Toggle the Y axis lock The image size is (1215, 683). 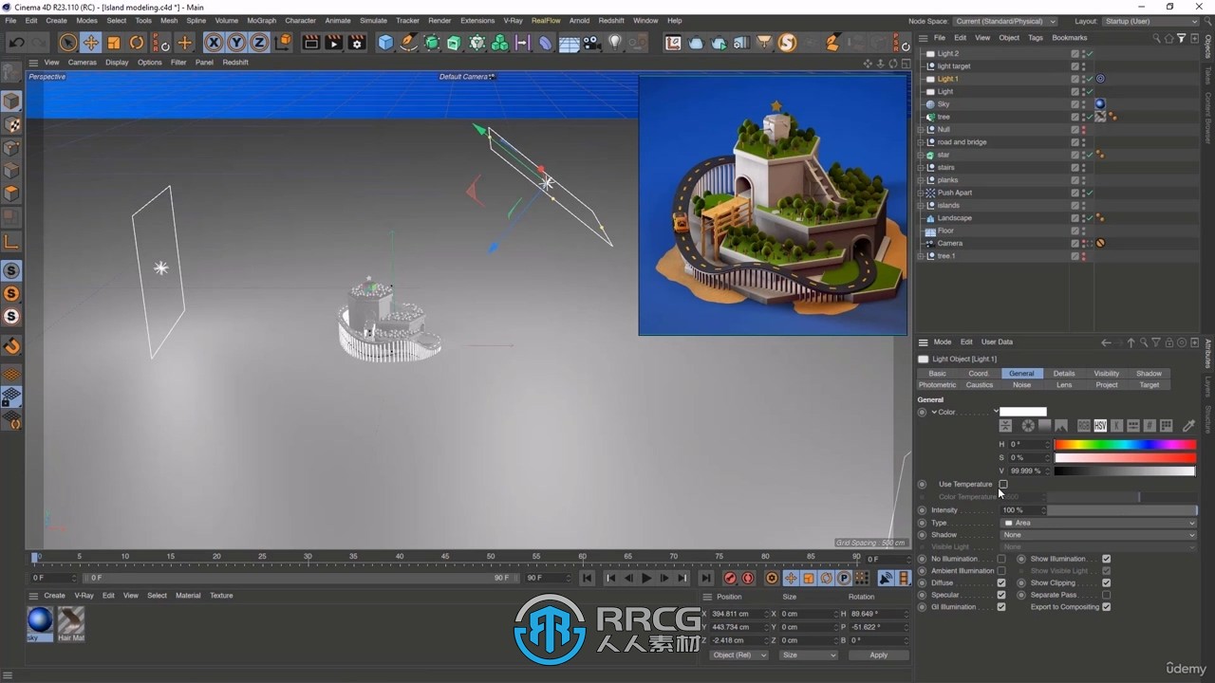pyautogui.click(x=236, y=42)
